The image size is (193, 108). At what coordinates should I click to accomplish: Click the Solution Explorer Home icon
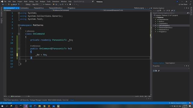coord(158,11)
